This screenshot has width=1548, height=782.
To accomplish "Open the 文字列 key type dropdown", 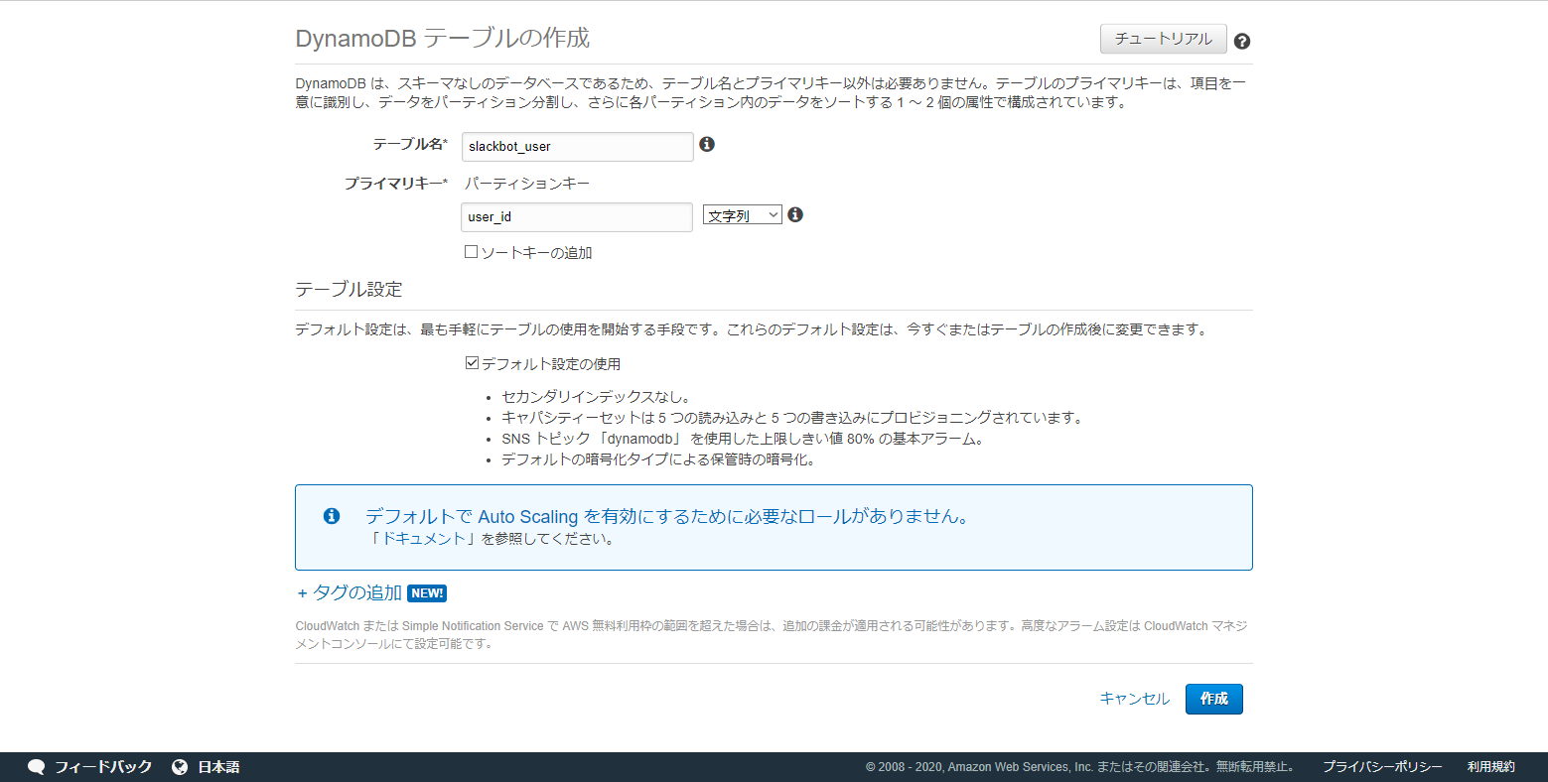I will click(743, 215).
